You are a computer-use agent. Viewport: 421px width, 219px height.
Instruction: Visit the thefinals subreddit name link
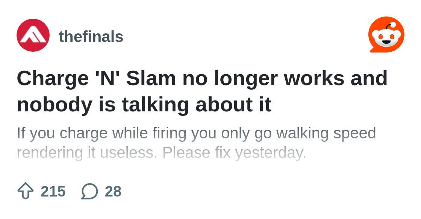tap(91, 36)
